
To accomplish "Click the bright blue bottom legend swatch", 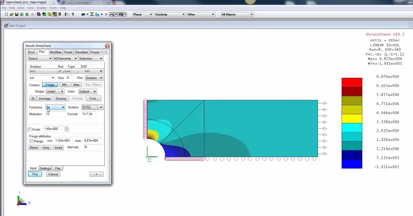I will point(352,164).
